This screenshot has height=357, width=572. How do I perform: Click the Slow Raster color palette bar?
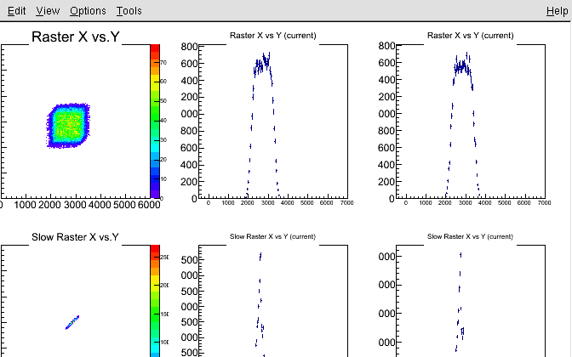[x=155, y=301]
